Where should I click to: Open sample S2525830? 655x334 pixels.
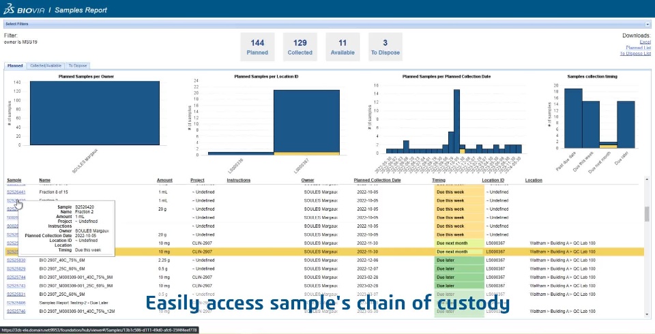click(x=16, y=260)
